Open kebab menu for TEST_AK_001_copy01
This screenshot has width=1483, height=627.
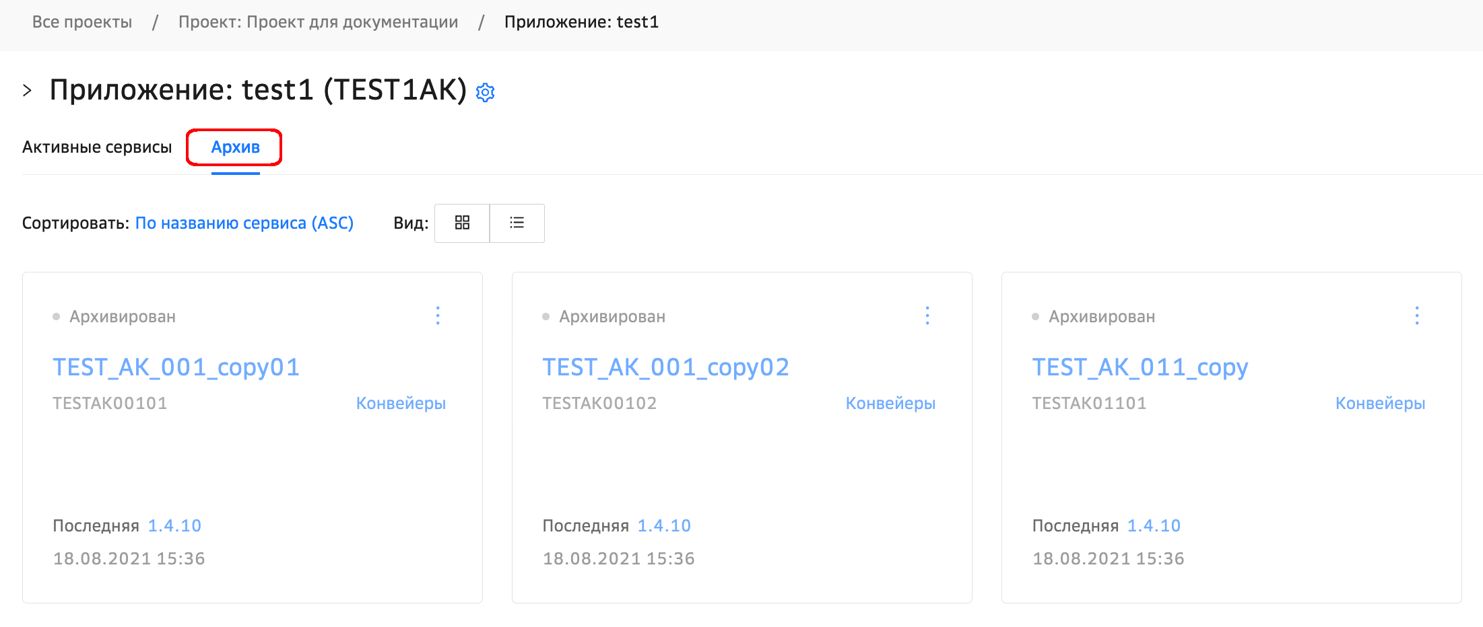point(438,316)
